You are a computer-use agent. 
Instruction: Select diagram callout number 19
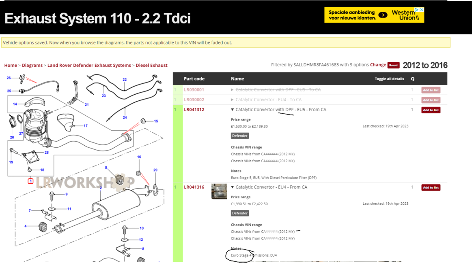pos(11,162)
